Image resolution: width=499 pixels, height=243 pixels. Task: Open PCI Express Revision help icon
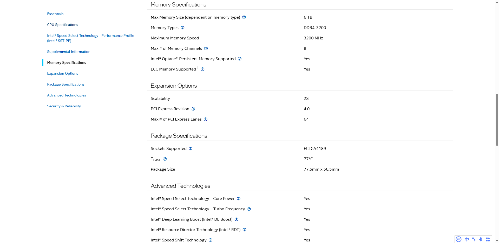coord(193,109)
